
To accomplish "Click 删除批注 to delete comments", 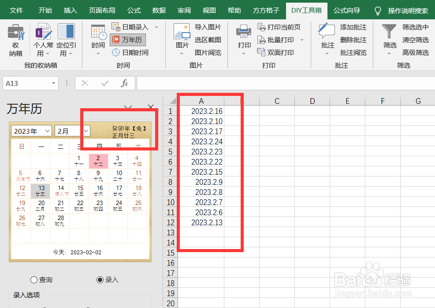I will [352, 39].
